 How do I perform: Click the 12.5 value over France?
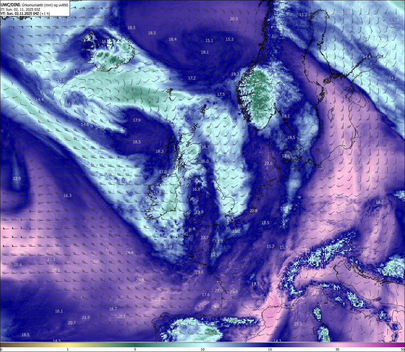(215, 255)
